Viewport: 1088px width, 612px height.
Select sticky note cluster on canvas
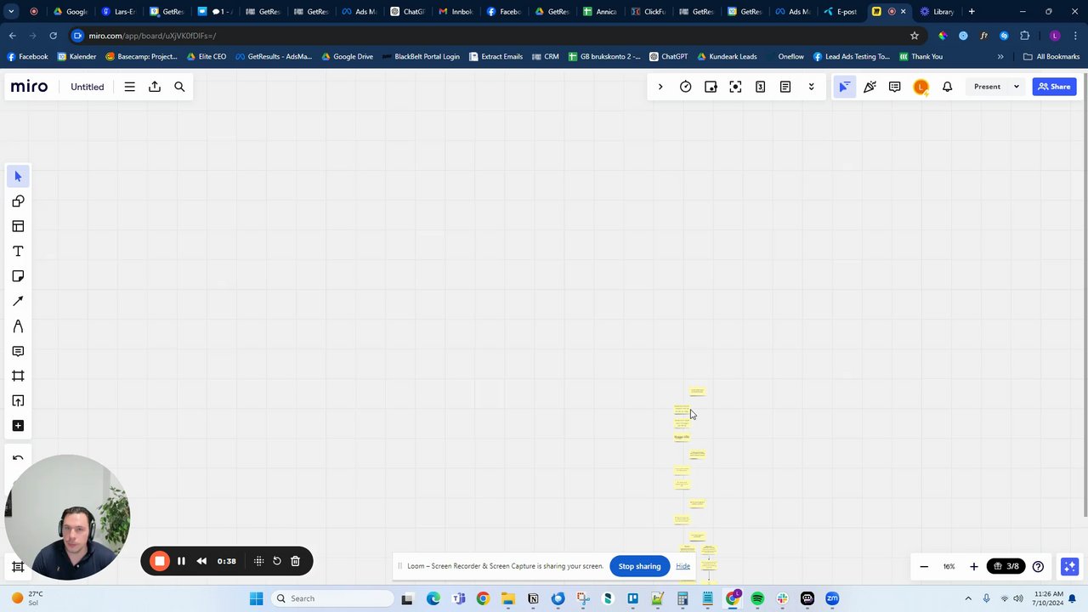click(696, 484)
